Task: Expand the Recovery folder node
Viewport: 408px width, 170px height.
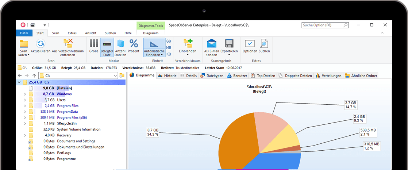Action: 25,135
